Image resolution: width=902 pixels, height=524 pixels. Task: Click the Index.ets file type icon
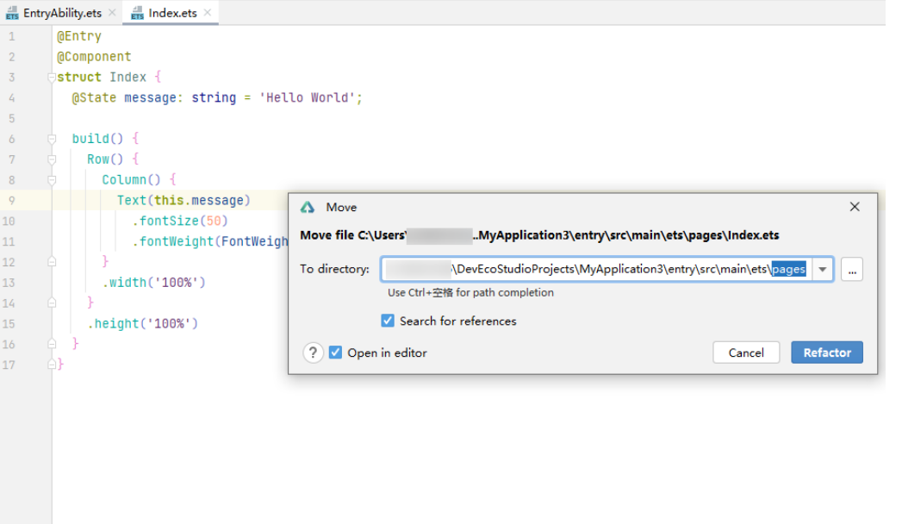138,13
